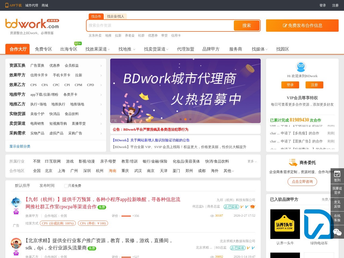This screenshot has height=258, width=344.
Task: Open the 免费专区 nav item
Action: pyautogui.click(x=44, y=49)
